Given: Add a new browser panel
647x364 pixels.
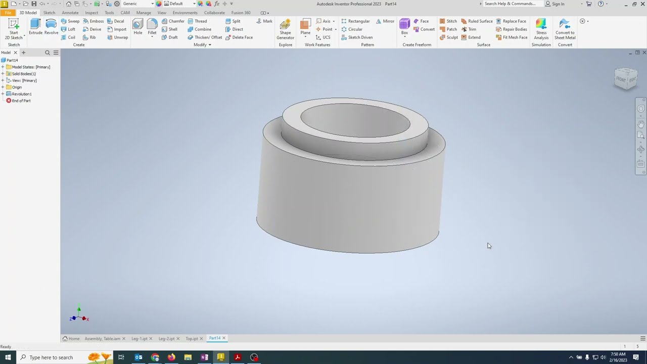Looking at the screenshot, I should coord(23,53).
